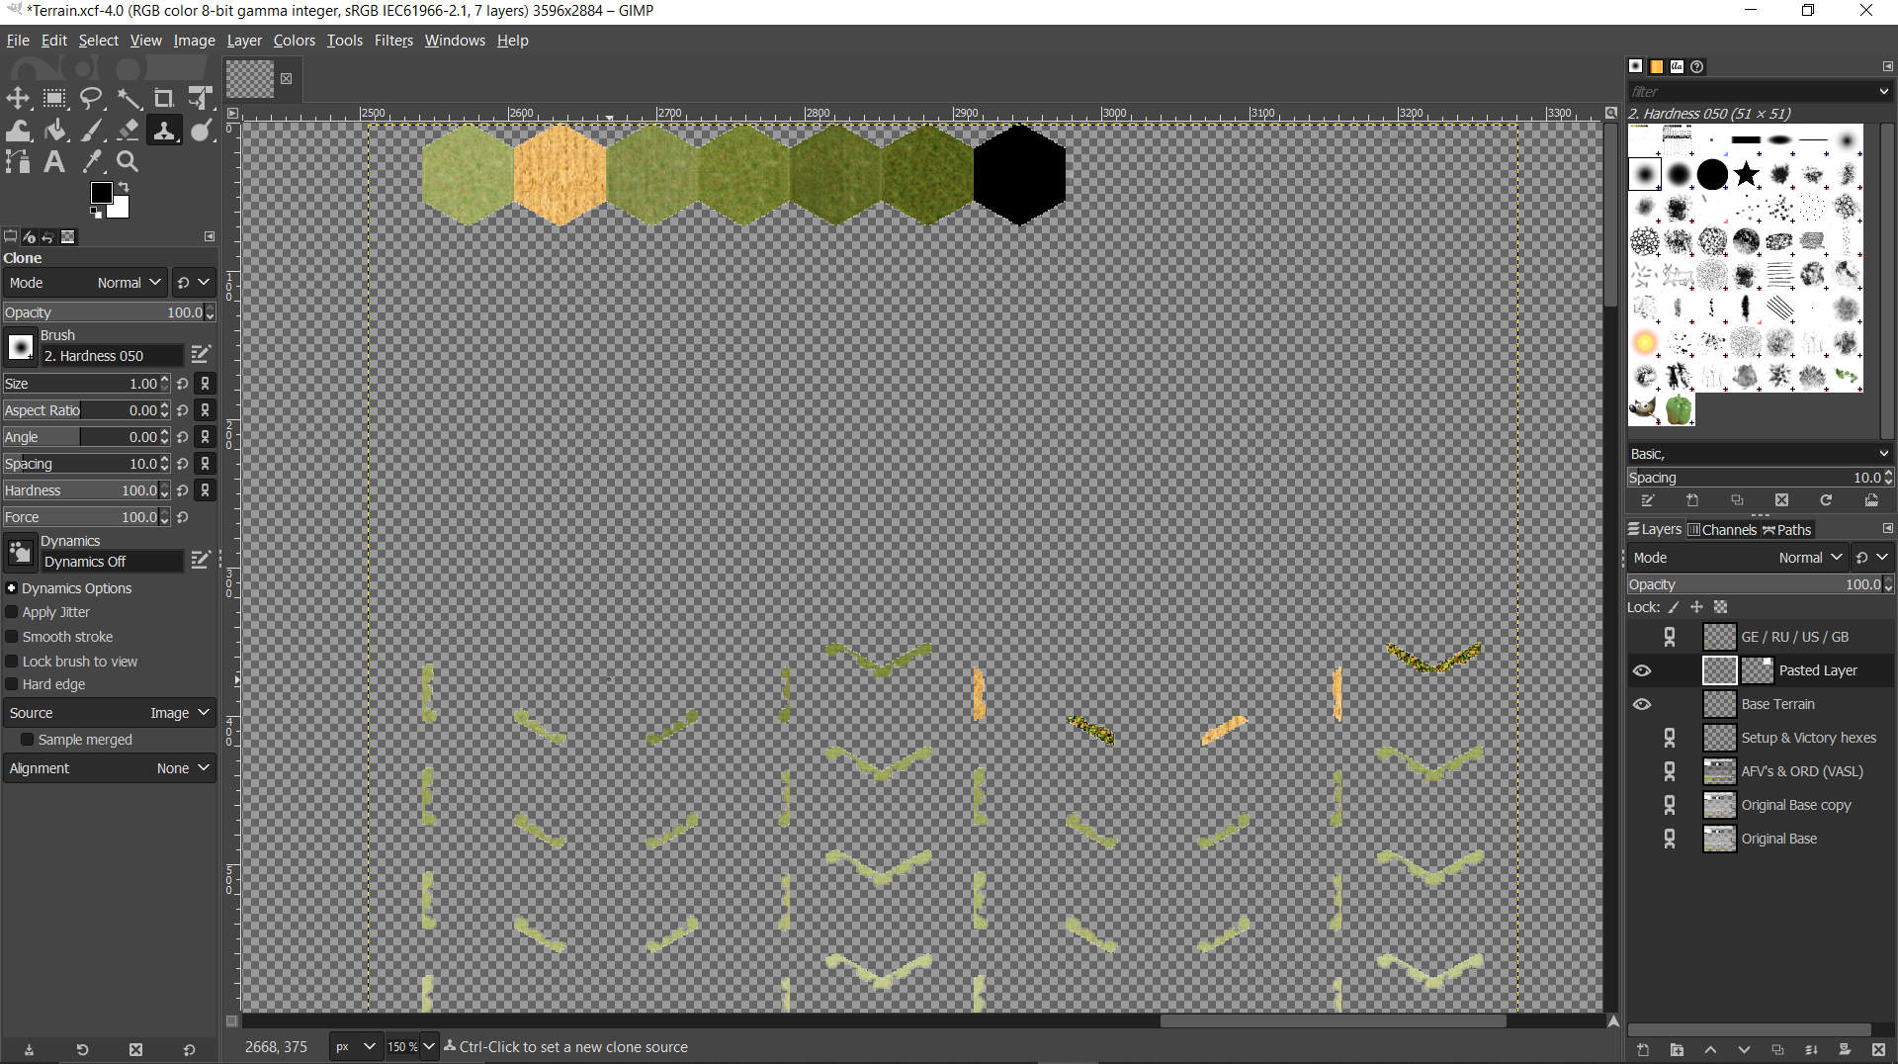Select the Color Picker eyedropper tool
The width and height of the screenshot is (1898, 1064).
tap(91, 161)
